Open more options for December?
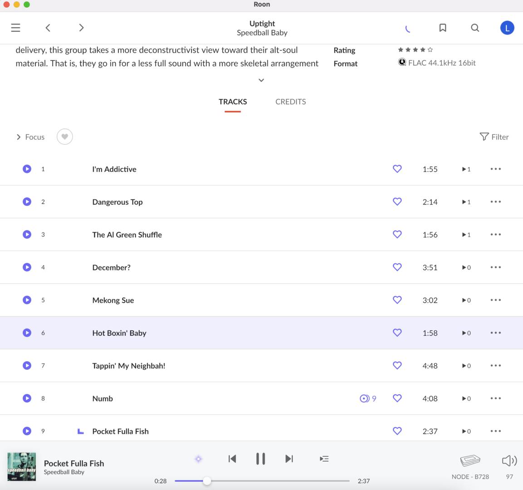This screenshot has height=490, width=523. tap(496, 267)
